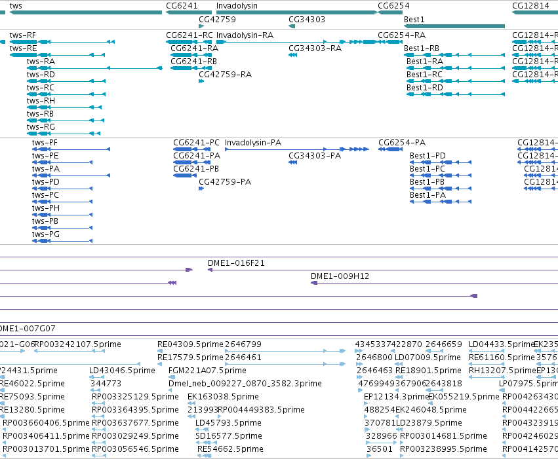This screenshot has width=558, height=459.
Task: Click the Dmel_neb_009227_0870_3582.3prime label
Action: pos(245,384)
